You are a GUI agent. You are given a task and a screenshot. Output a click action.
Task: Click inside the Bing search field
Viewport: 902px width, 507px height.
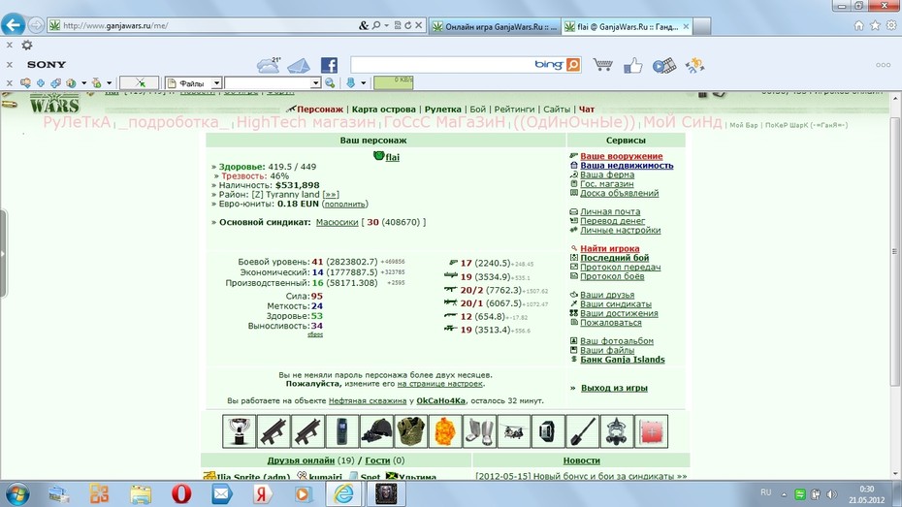pyautogui.click(x=443, y=64)
